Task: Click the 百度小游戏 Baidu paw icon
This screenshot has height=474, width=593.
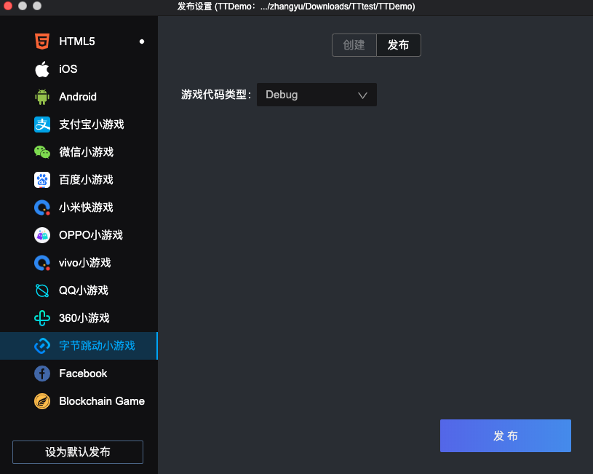Action: [42, 180]
